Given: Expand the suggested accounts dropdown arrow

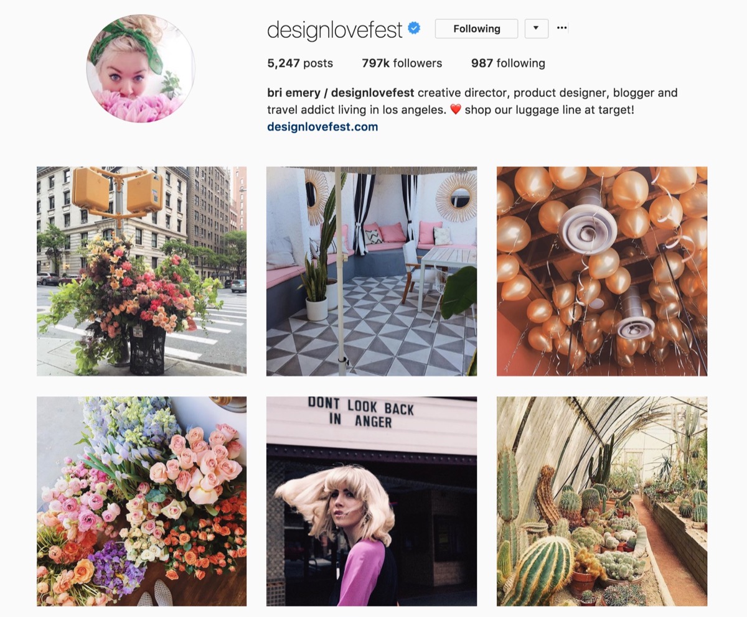Looking at the screenshot, I should click(537, 29).
